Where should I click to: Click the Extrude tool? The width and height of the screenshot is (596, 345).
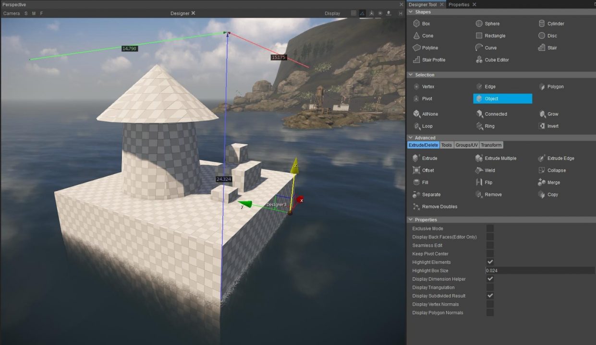[425, 158]
